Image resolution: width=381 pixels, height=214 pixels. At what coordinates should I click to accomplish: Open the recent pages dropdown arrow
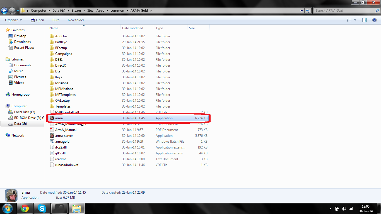pyautogui.click(x=18, y=11)
